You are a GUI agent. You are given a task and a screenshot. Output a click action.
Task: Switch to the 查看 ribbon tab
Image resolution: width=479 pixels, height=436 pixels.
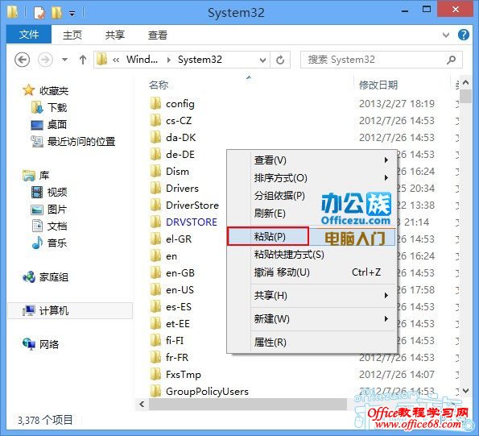pyautogui.click(x=158, y=35)
